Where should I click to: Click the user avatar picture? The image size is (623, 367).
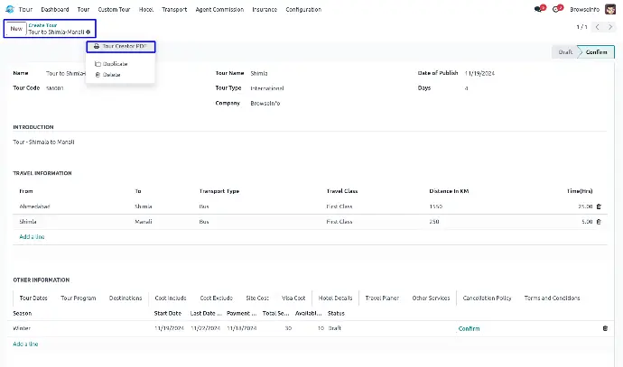point(610,9)
